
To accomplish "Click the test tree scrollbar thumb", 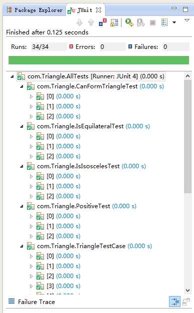I will pyautogui.click(x=187, y=136).
